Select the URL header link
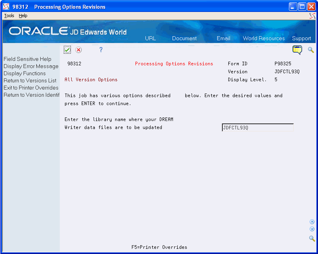The width and height of the screenshot is (318, 254). coord(150,38)
